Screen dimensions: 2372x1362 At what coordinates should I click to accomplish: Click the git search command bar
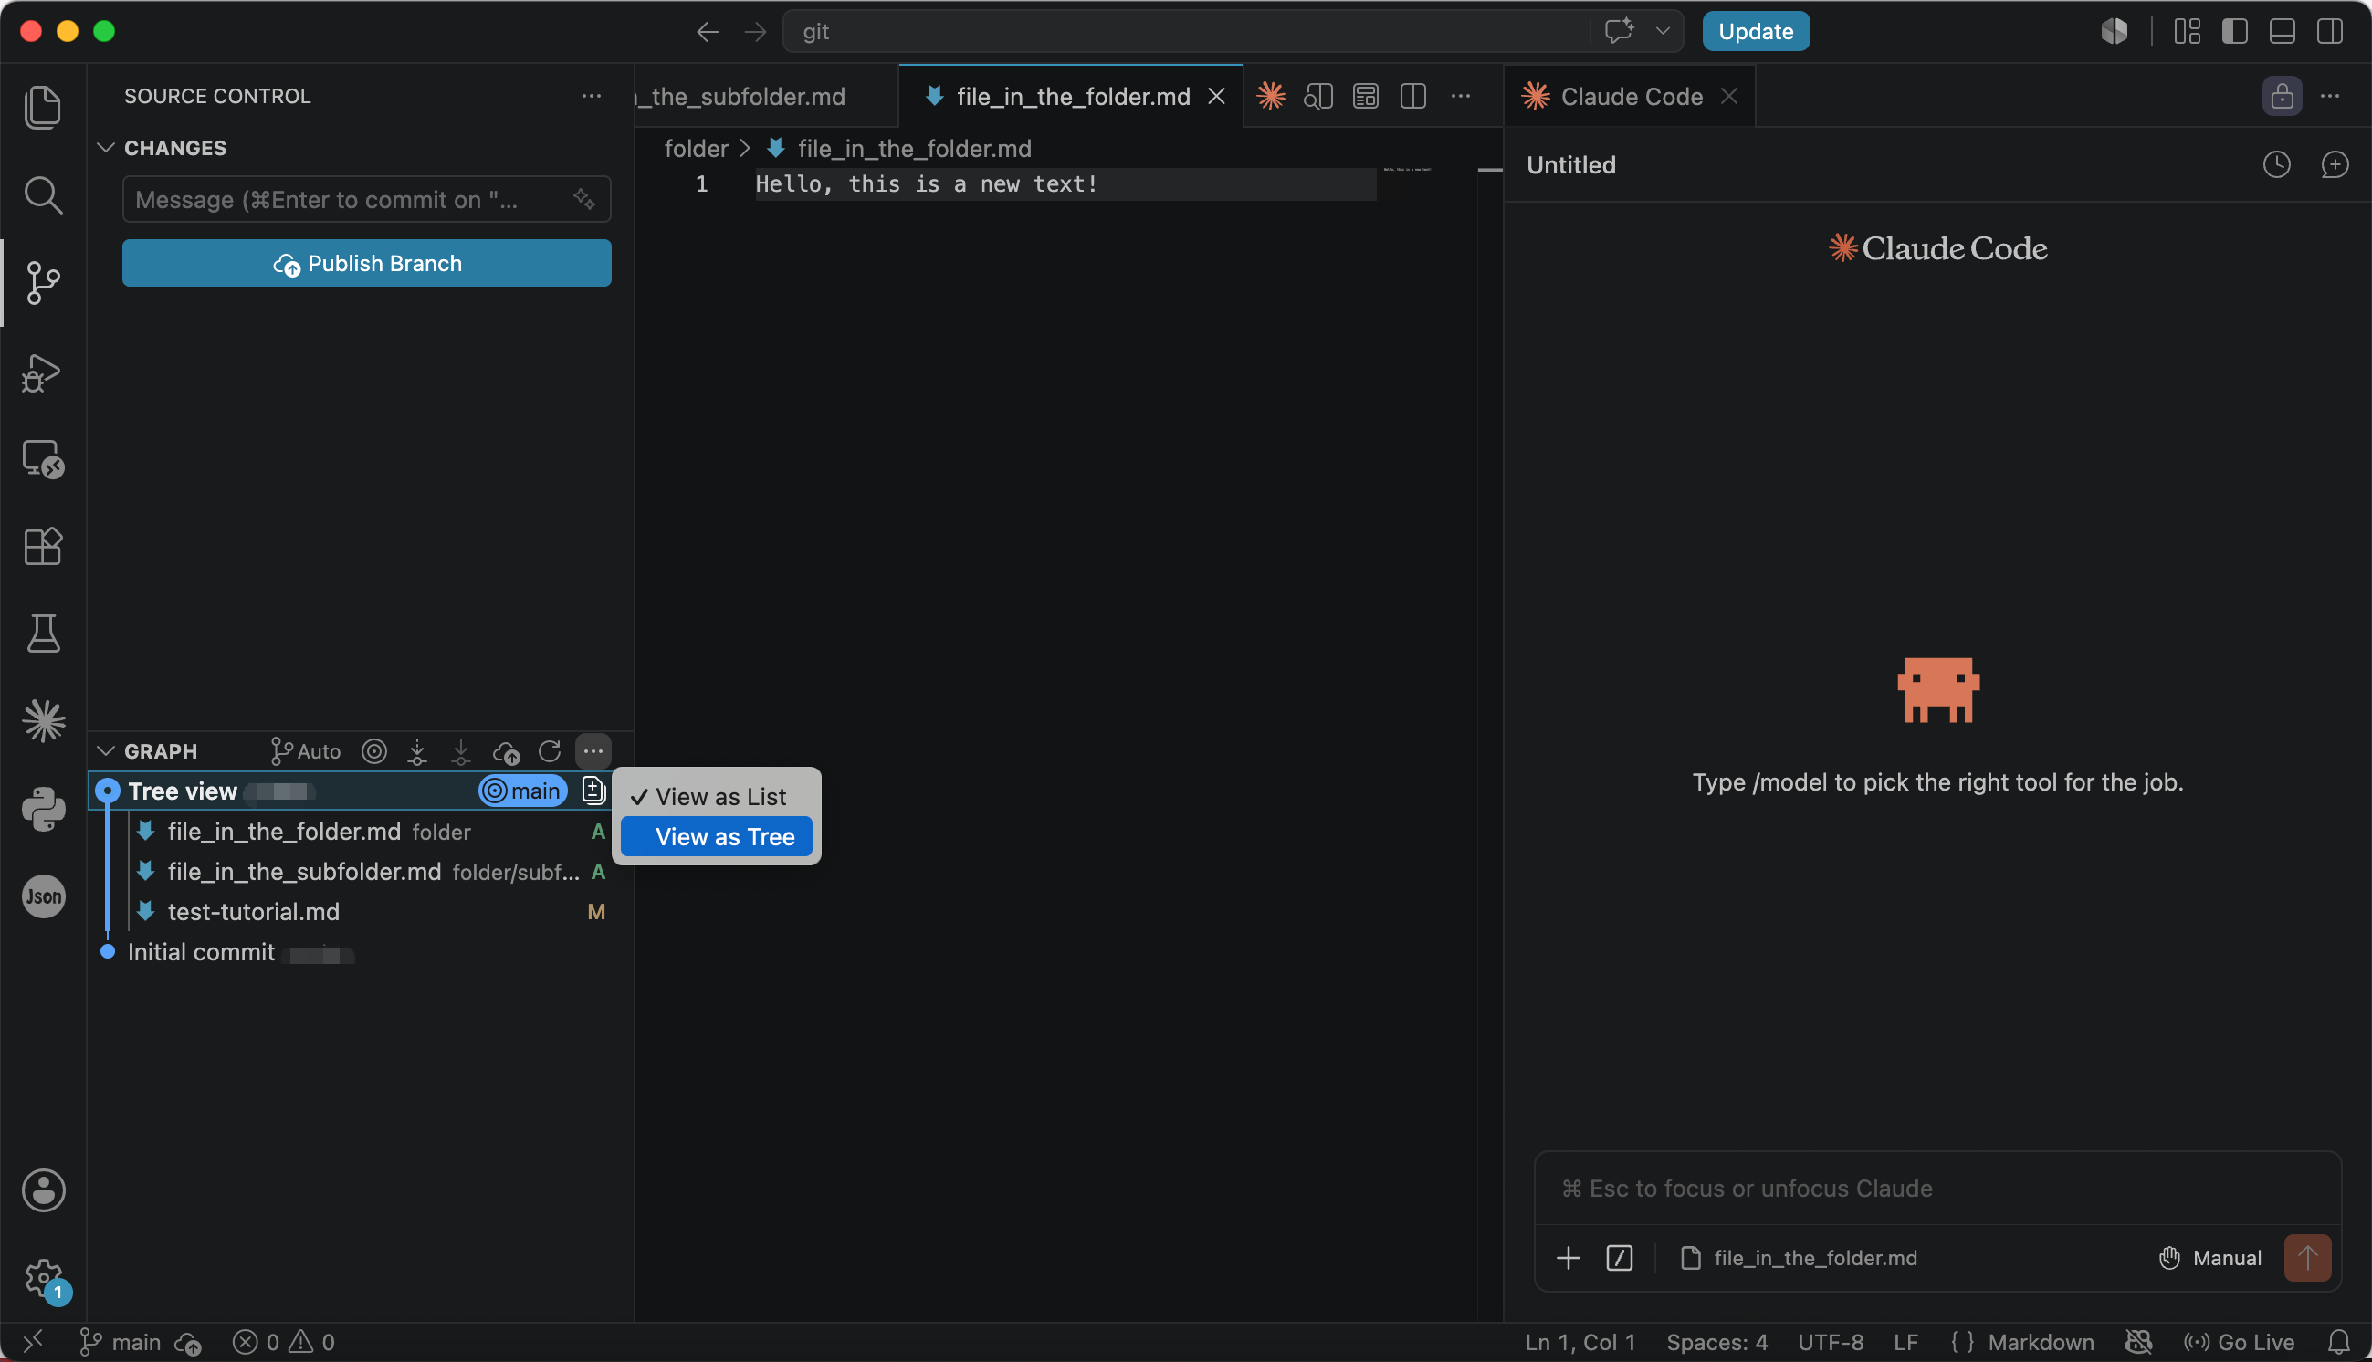(1184, 32)
